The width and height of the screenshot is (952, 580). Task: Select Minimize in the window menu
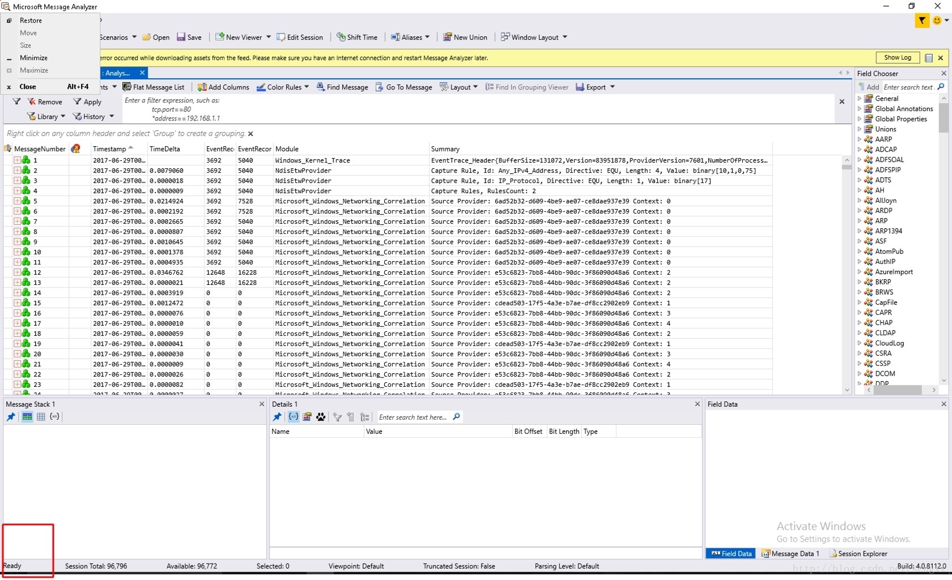[x=33, y=58]
